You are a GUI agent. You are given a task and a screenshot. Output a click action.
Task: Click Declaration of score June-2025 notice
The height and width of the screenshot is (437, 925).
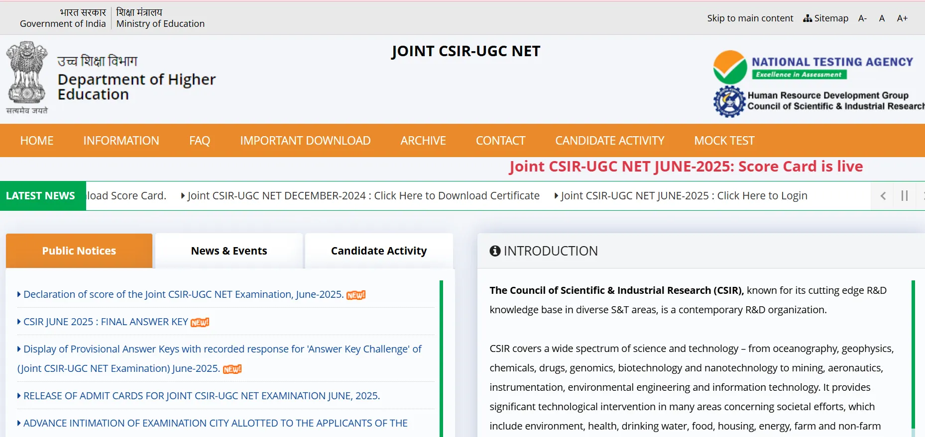coord(183,295)
